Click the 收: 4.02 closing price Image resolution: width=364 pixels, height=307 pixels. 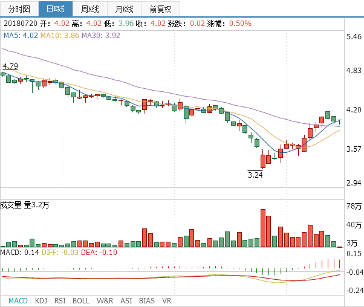click(x=151, y=24)
